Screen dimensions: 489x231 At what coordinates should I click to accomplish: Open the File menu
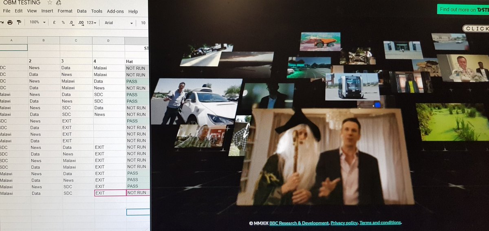(7, 11)
